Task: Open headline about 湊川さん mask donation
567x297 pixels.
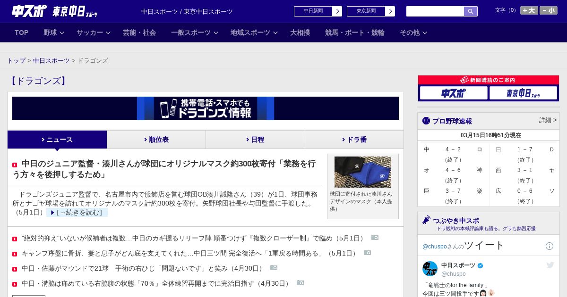Action: pos(164,169)
